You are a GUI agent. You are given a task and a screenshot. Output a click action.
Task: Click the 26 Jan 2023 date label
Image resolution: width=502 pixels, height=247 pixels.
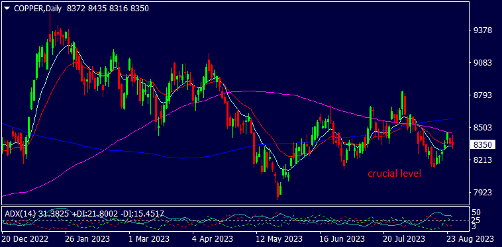click(x=87, y=238)
